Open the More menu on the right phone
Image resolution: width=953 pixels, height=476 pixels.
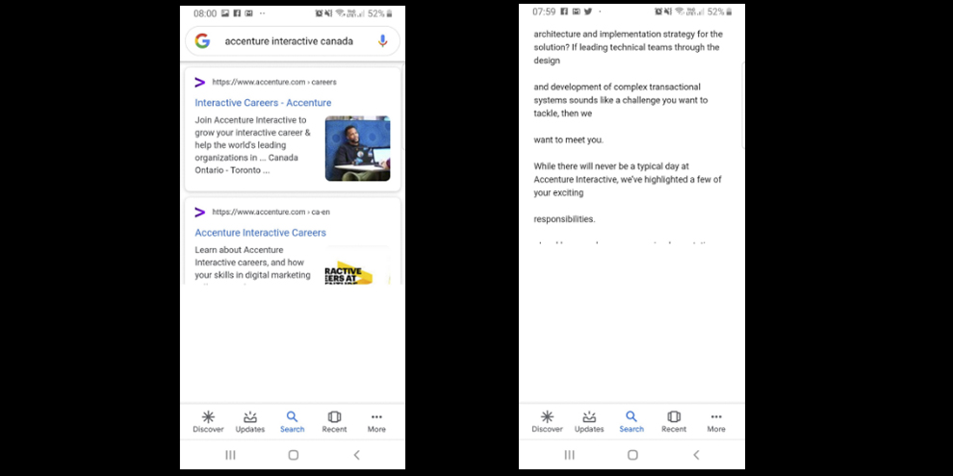(x=716, y=421)
